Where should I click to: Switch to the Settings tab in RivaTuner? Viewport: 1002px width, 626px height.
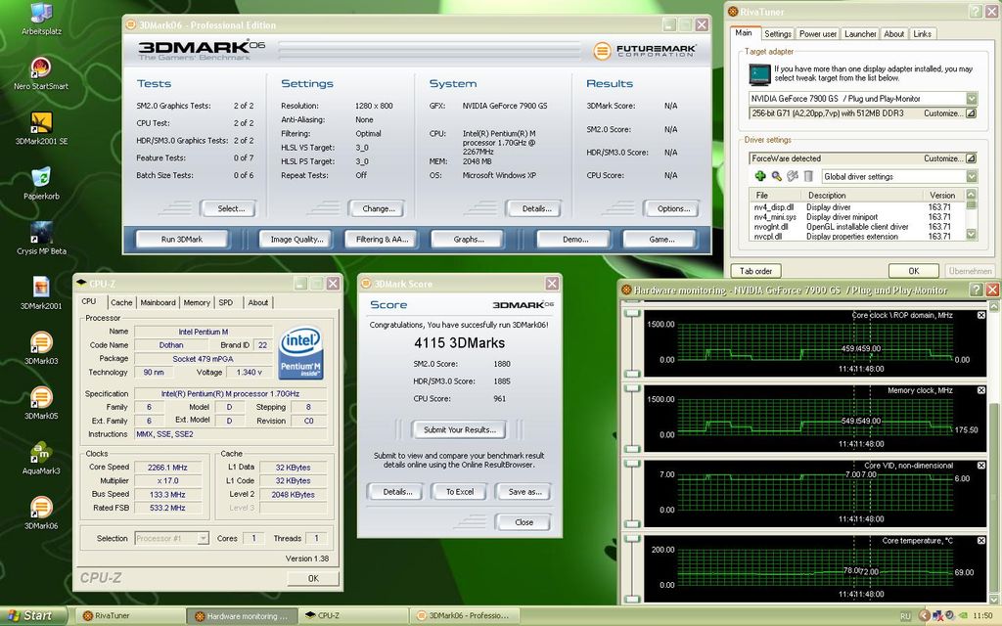click(778, 34)
